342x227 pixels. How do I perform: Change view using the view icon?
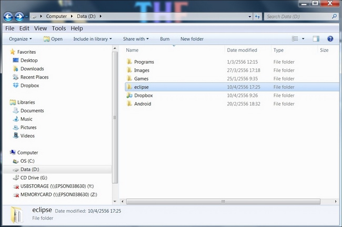tap(295, 38)
